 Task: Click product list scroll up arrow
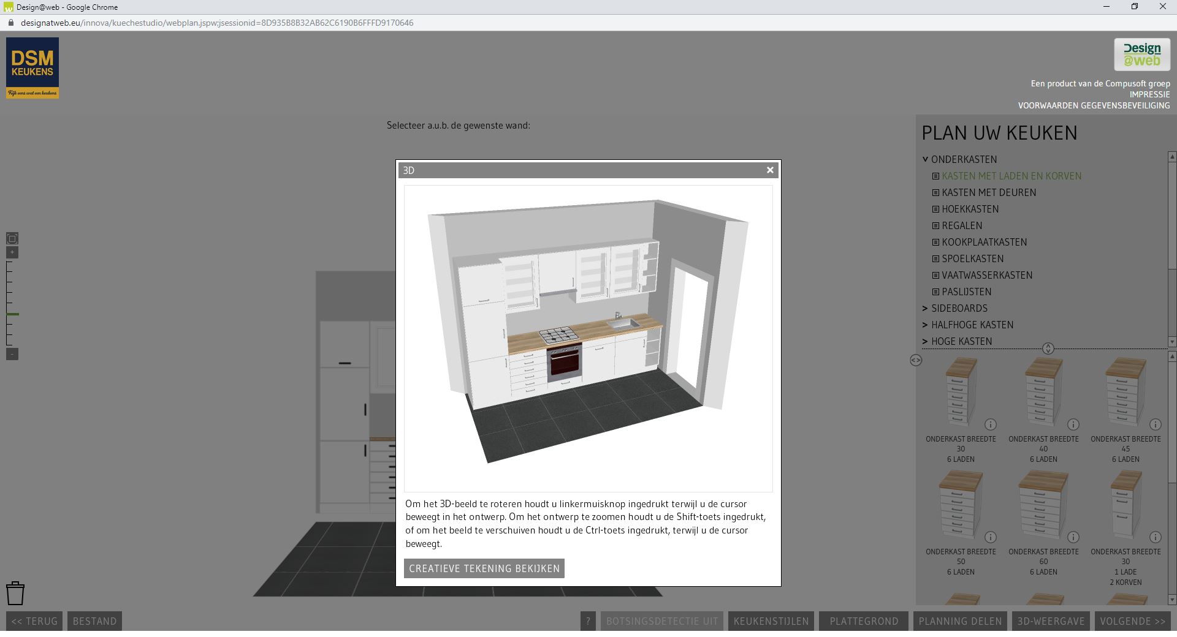[1172, 356]
